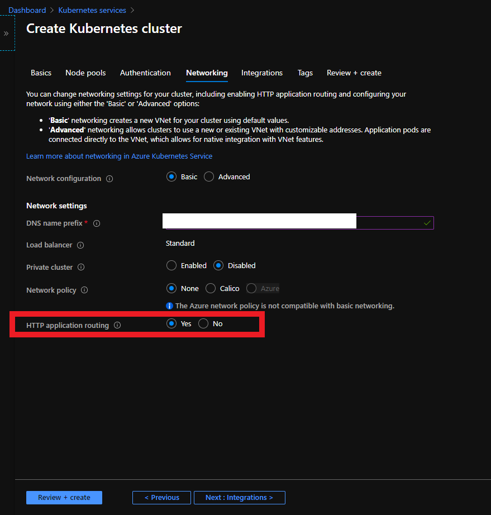This screenshot has height=515, width=491.
Task: Click the blue Review + create button
Action: tap(64, 498)
